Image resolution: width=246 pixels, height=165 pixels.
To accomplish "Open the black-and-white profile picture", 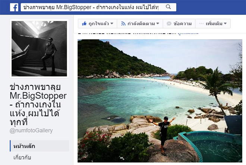I will pos(39,49).
